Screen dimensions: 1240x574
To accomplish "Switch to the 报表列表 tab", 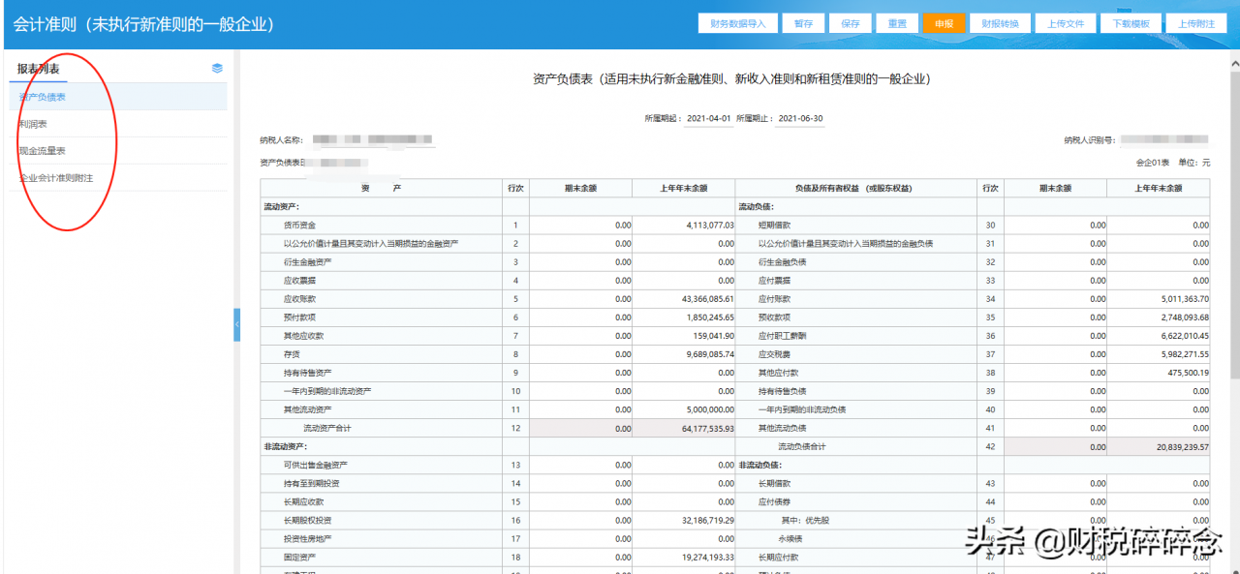I will [39, 68].
